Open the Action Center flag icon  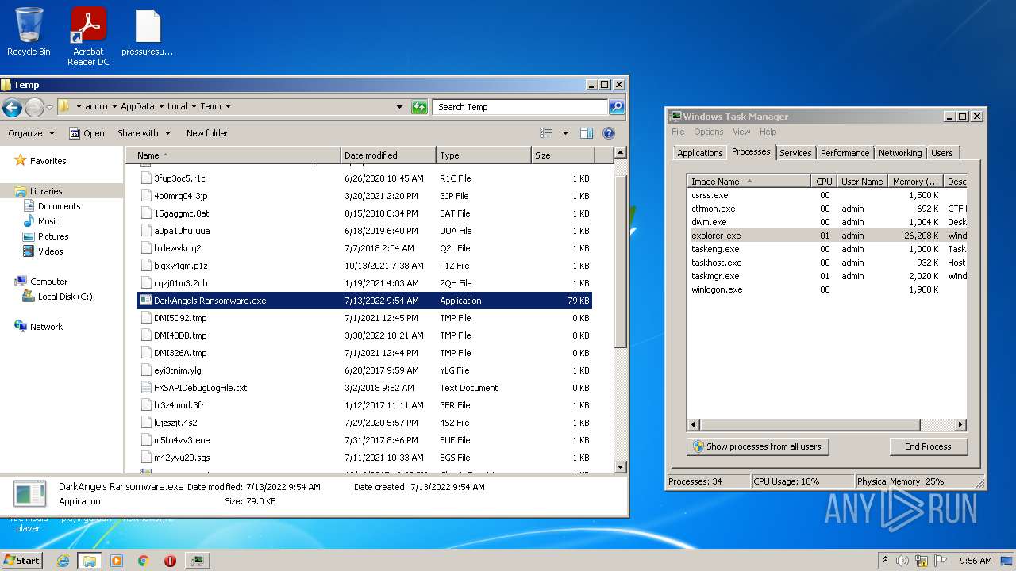(x=940, y=561)
